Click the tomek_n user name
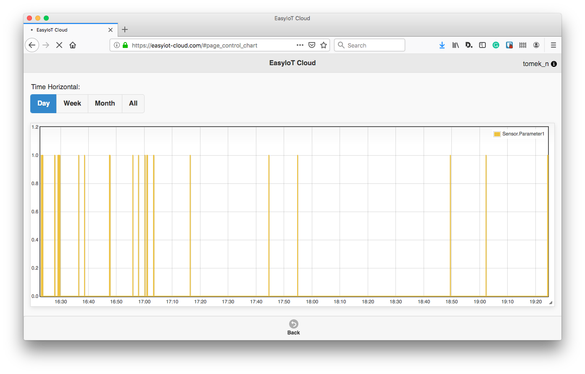The height and width of the screenshot is (374, 585). pyautogui.click(x=535, y=64)
